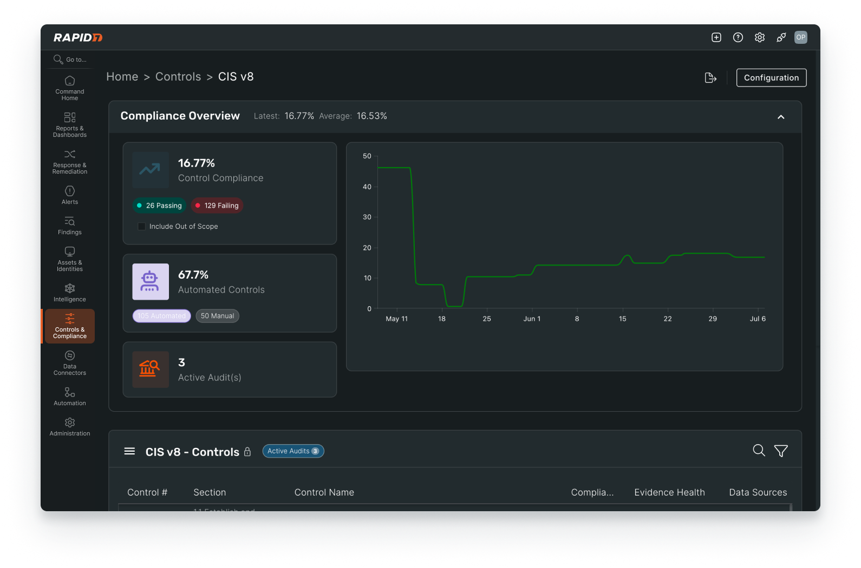Open search in the controls table

759,451
